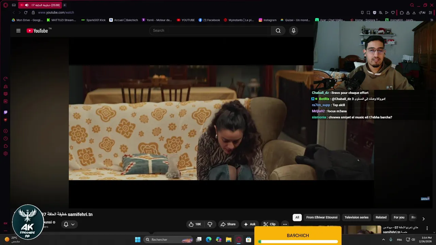The image size is (436, 245).
Task: Select the All filter chip
Action: [297, 217]
